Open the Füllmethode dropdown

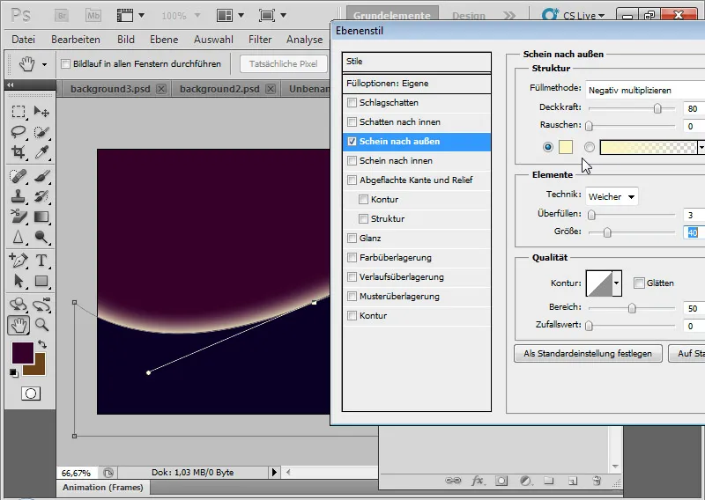[645, 91]
